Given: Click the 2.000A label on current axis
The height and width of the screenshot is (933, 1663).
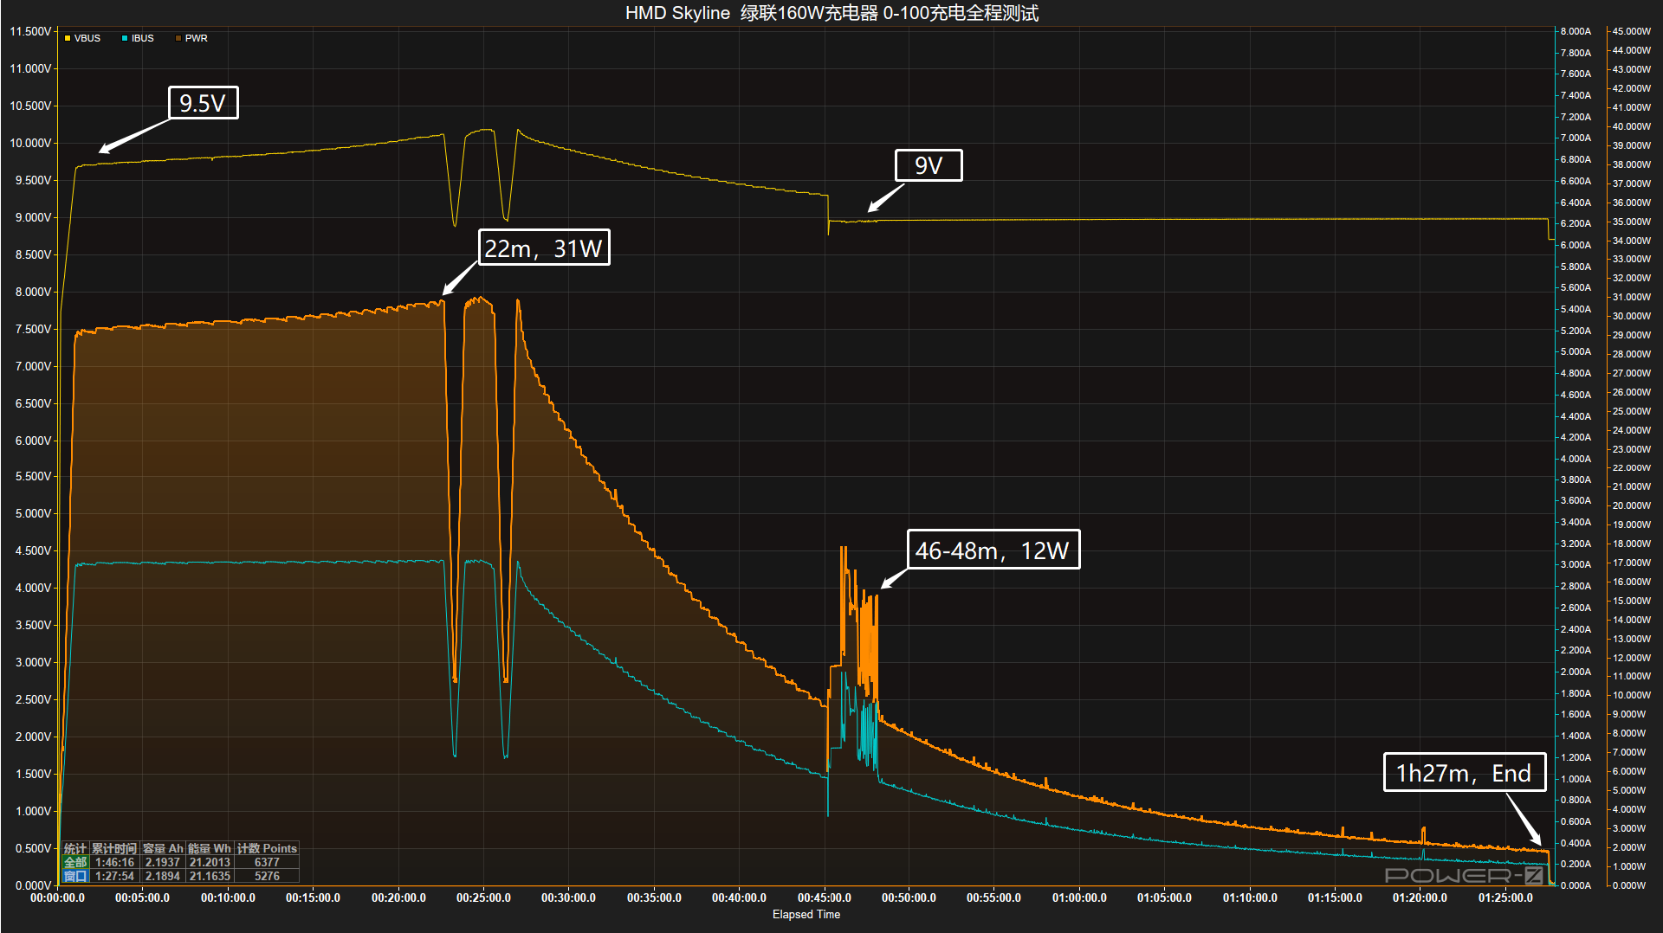Looking at the screenshot, I should coord(1576,672).
